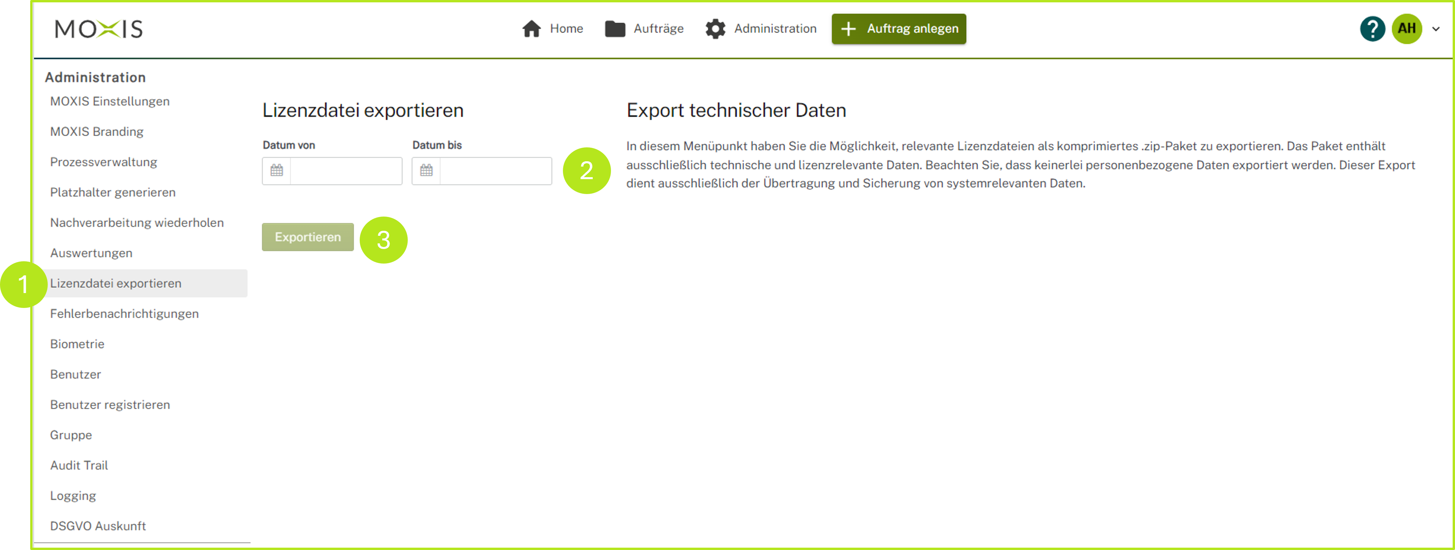The height and width of the screenshot is (550, 1455).
Task: Click into the Datum von input field
Action: (344, 170)
